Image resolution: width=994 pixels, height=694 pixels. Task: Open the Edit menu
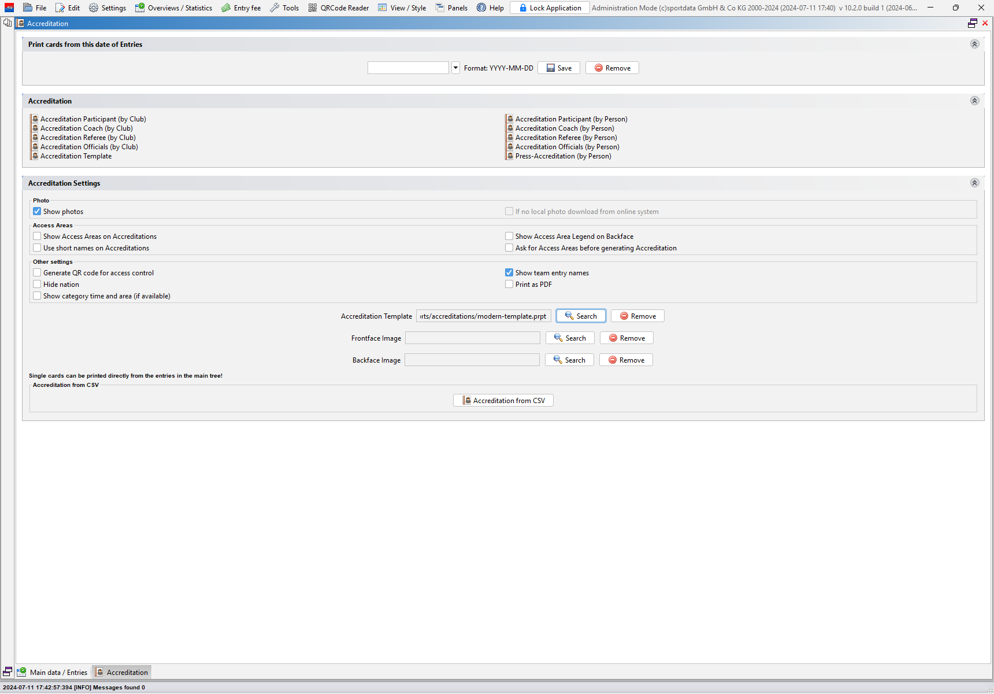(68, 8)
